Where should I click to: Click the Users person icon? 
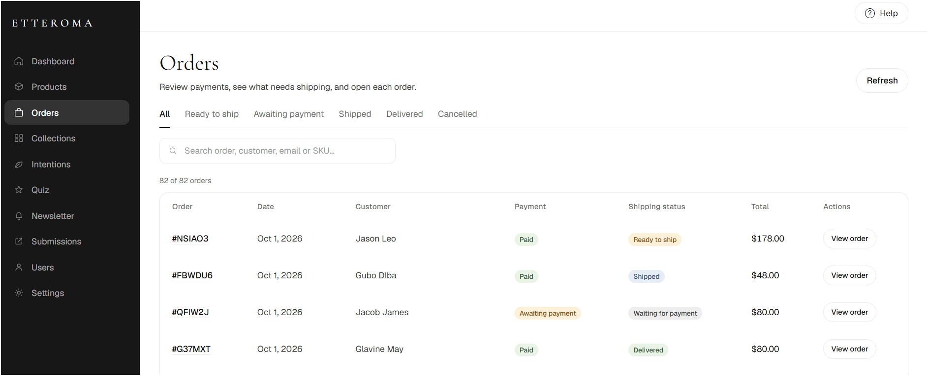click(x=19, y=268)
